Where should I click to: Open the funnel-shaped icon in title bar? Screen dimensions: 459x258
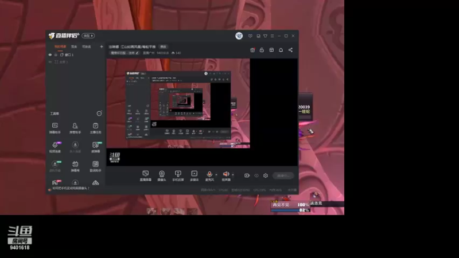(x=265, y=36)
